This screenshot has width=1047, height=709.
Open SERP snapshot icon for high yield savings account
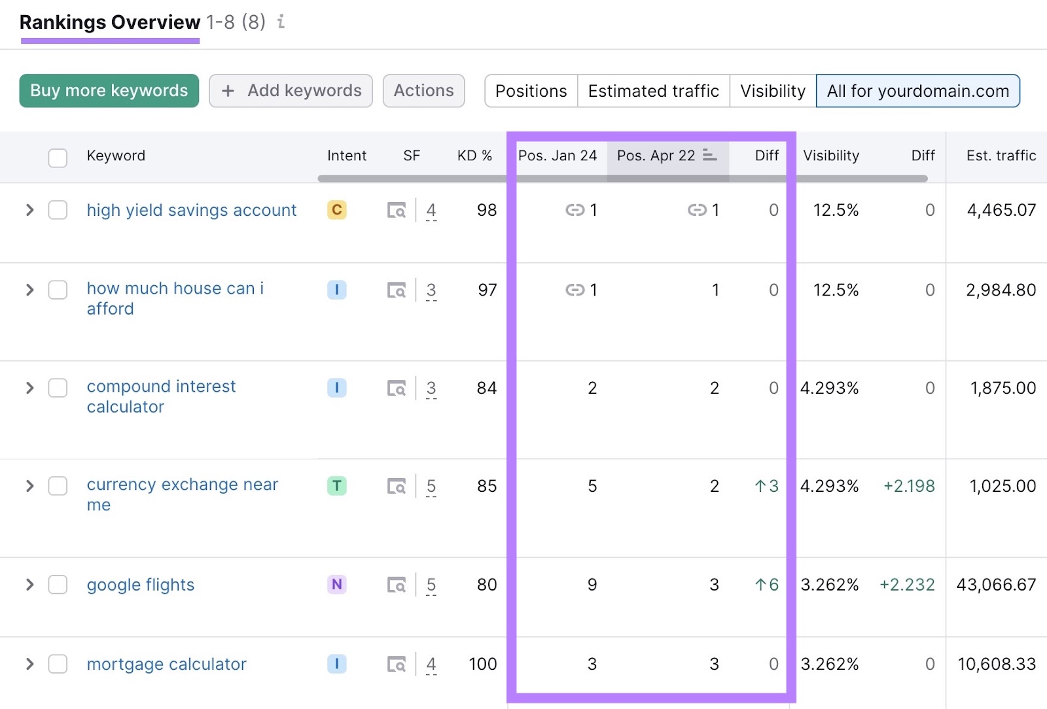397,210
